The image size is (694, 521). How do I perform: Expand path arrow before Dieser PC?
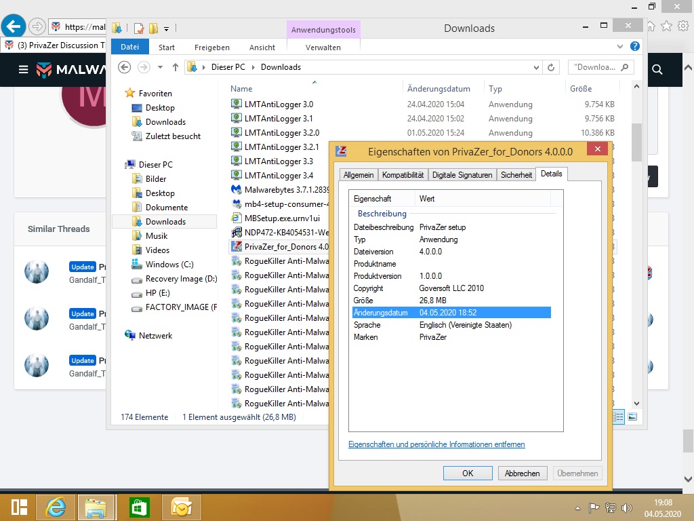(204, 67)
